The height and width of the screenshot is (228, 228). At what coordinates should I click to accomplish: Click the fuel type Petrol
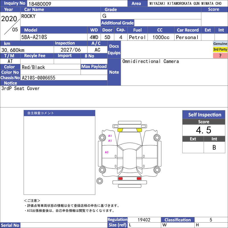pyautogui.click(x=137, y=37)
